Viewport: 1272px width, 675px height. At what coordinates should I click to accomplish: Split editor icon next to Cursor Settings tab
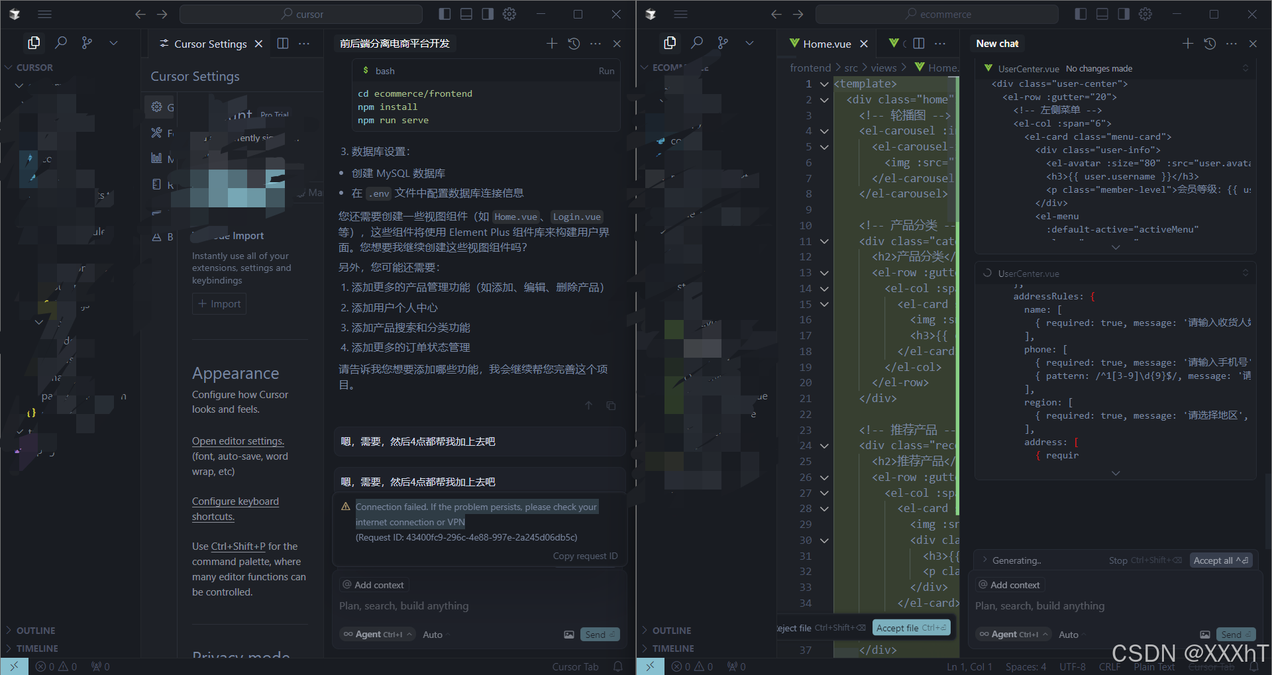[x=283, y=44]
